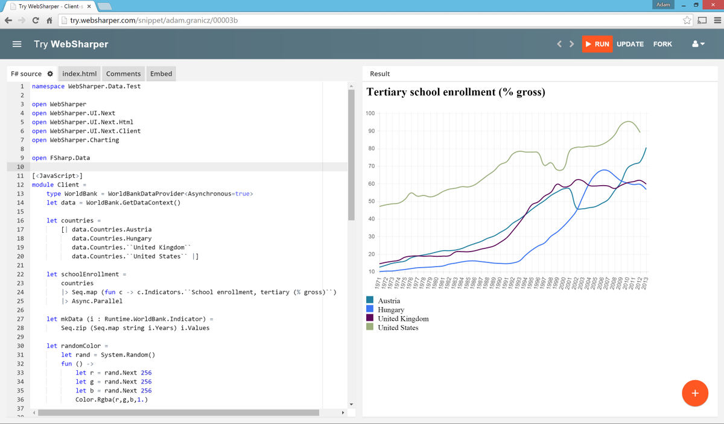Click the Hungary legend label

click(x=391, y=309)
